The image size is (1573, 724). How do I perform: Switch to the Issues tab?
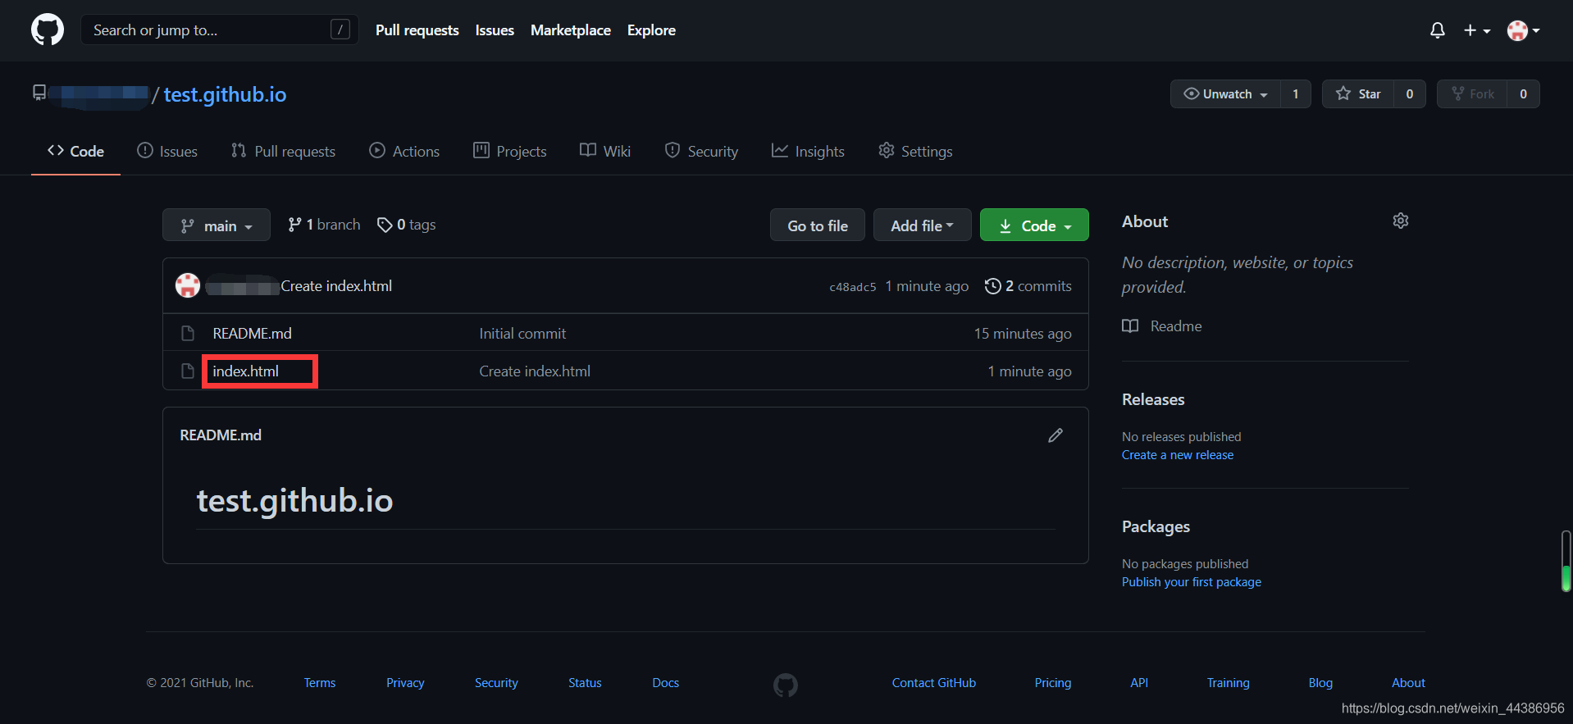coord(167,151)
